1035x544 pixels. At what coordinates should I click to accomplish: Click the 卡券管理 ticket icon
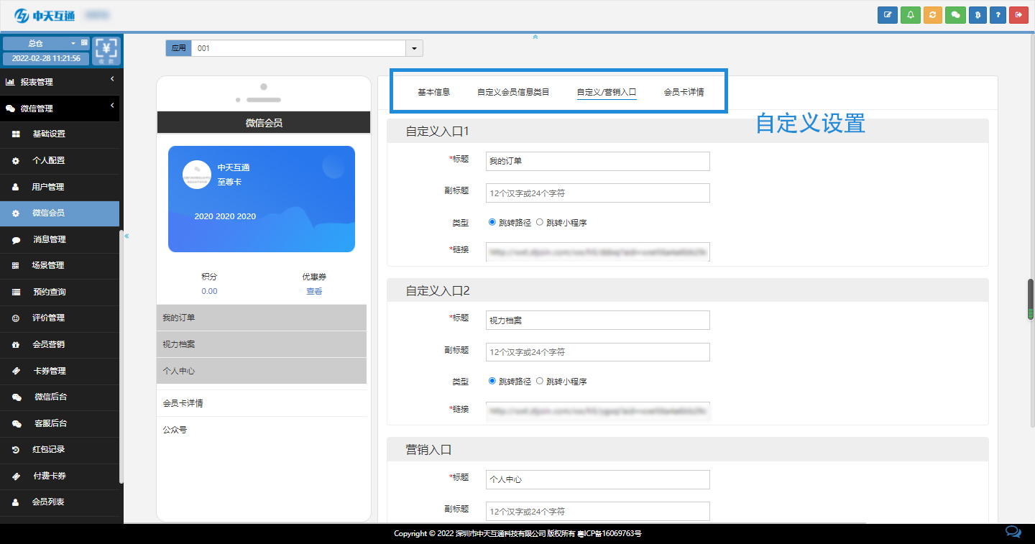click(x=16, y=372)
